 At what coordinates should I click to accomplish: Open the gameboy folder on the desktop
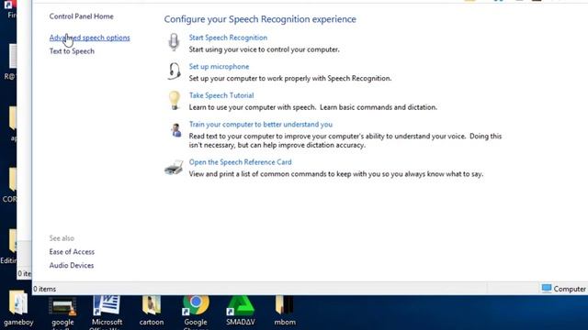click(18, 309)
